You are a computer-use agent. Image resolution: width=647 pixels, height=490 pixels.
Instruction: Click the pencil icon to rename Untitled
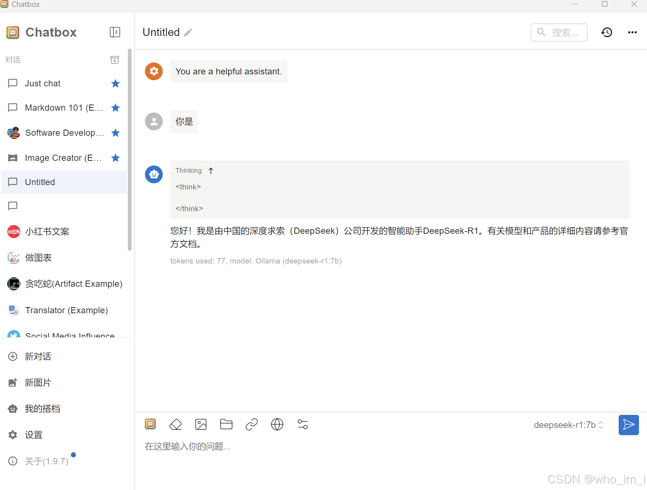(x=188, y=33)
